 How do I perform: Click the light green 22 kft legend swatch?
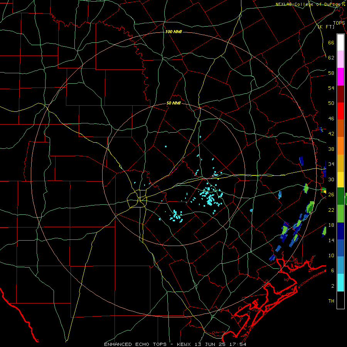(x=340, y=214)
